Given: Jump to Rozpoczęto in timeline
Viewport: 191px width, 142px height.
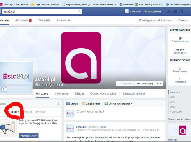Looking at the screenshot, I should (176, 111).
